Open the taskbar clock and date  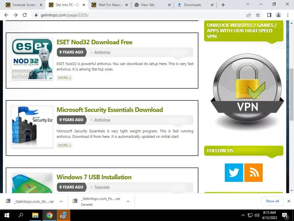tap(269, 215)
